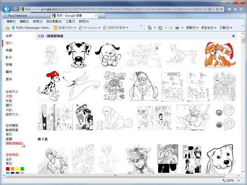
Task: Expand the Home icon dropdown arrow
Action: pos(155,28)
